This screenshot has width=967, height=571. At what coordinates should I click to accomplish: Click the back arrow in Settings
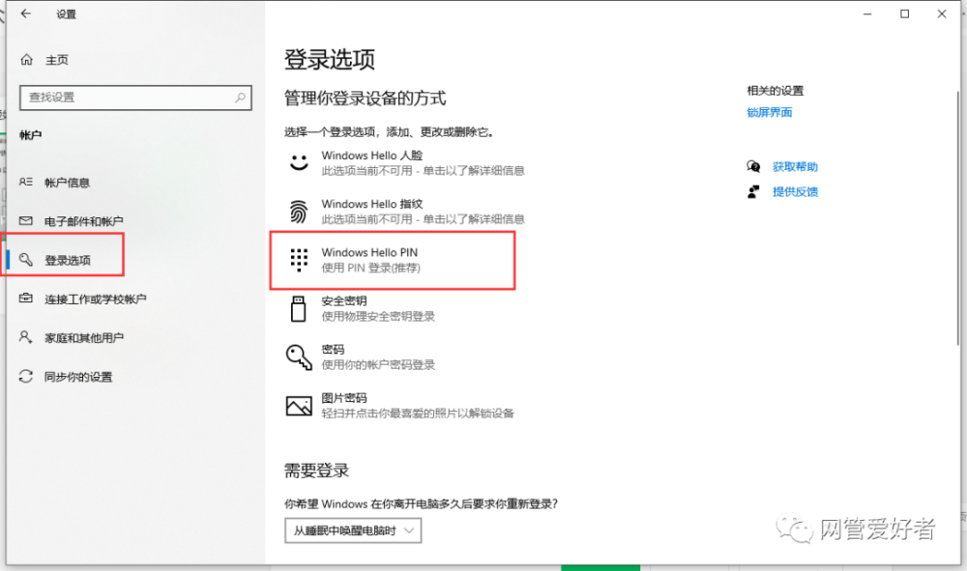click(x=26, y=14)
